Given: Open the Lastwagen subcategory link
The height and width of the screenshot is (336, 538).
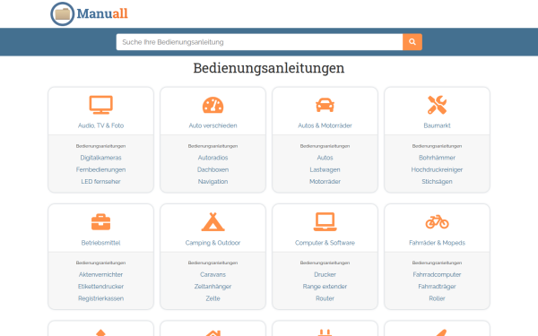Looking at the screenshot, I should click(x=325, y=169).
